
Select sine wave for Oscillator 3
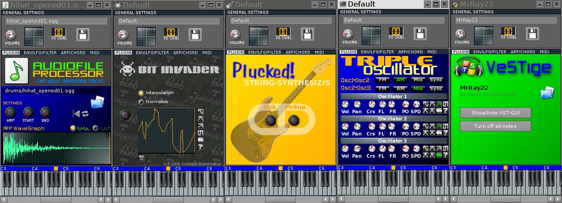[x=426, y=148]
